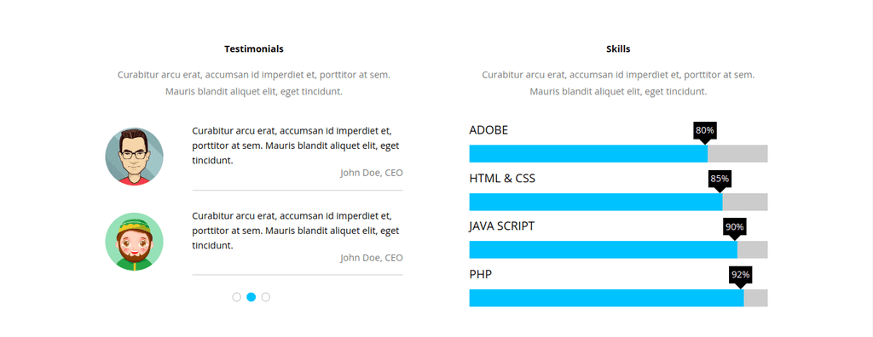The width and height of the screenshot is (873, 337).
Task: Click the Testimonials heading
Action: point(254,49)
